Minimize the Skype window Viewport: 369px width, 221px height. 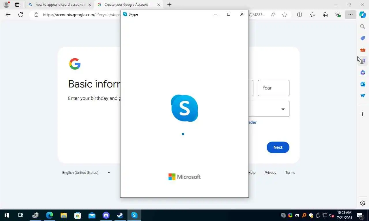(215, 14)
